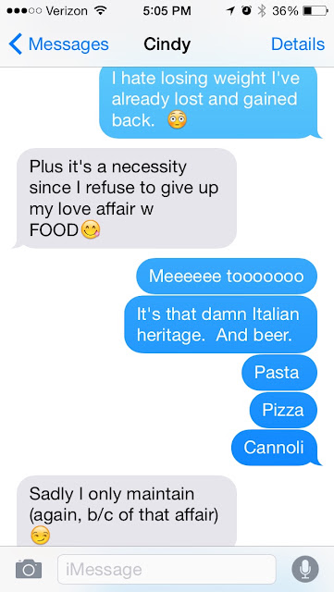Screen dimensions: 334x592
Task: Select the Pasta message bubble
Action: pyautogui.click(x=279, y=372)
